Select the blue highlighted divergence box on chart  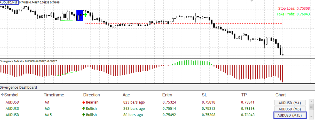80,15
